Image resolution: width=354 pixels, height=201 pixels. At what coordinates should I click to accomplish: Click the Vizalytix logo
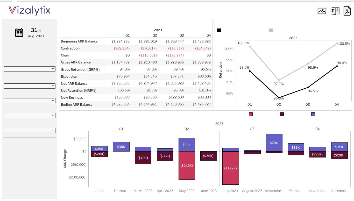point(30,10)
